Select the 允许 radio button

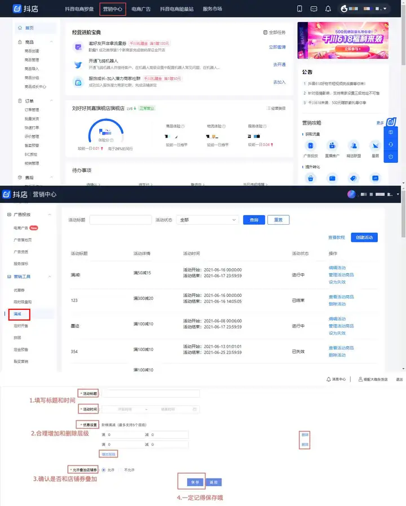click(x=104, y=470)
